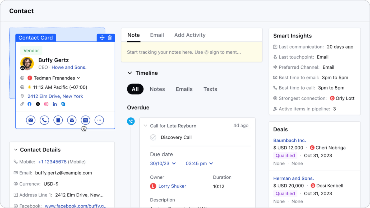Screen dimensions: 370x208
Task: Click into the note text area
Action: pyautogui.click(x=192, y=52)
